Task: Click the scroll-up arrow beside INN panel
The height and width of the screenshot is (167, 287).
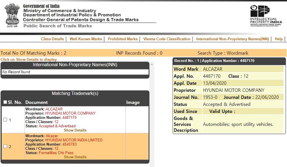Action: click(x=152, y=64)
